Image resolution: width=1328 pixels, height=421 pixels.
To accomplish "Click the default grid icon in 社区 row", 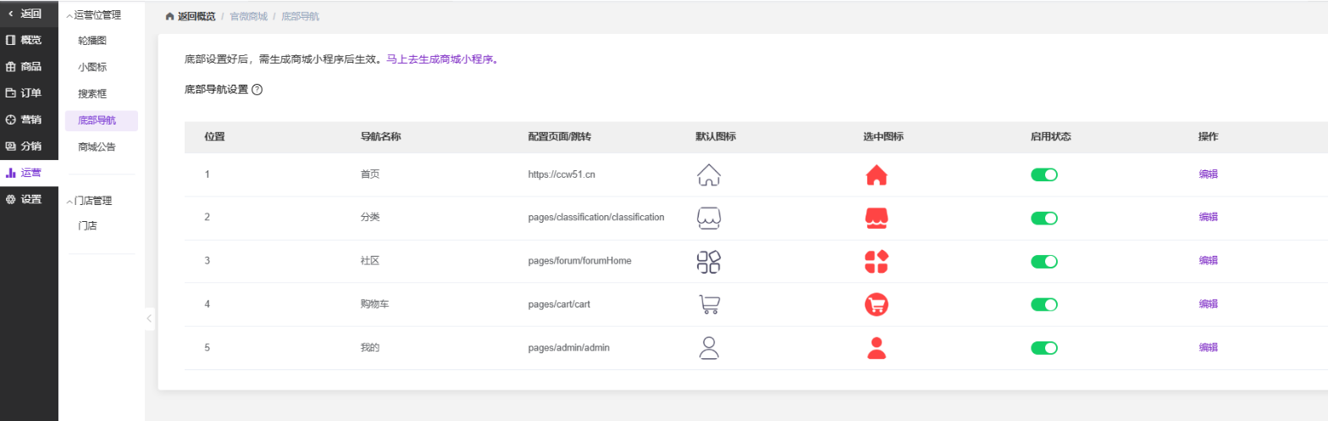I will (708, 261).
